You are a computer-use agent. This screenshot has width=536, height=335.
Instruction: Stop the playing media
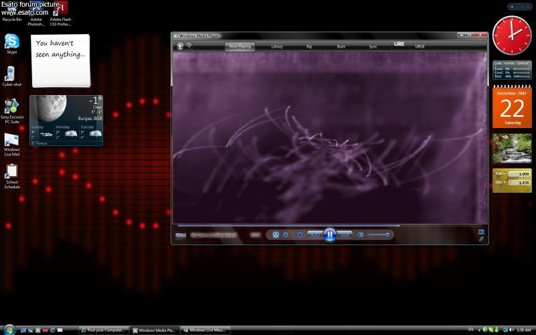(x=299, y=235)
